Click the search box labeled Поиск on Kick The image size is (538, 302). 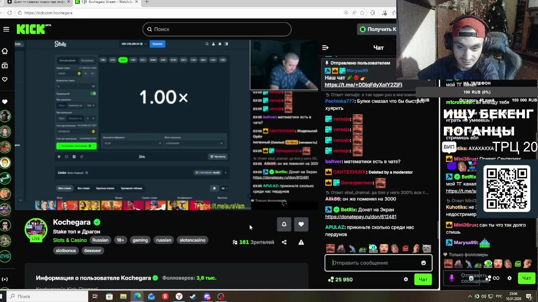pyautogui.click(x=217, y=29)
